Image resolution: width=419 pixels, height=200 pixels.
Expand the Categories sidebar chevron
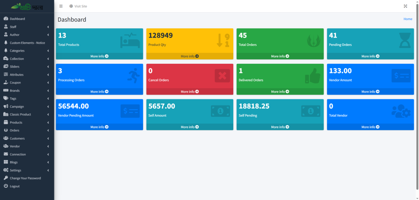tap(48, 51)
